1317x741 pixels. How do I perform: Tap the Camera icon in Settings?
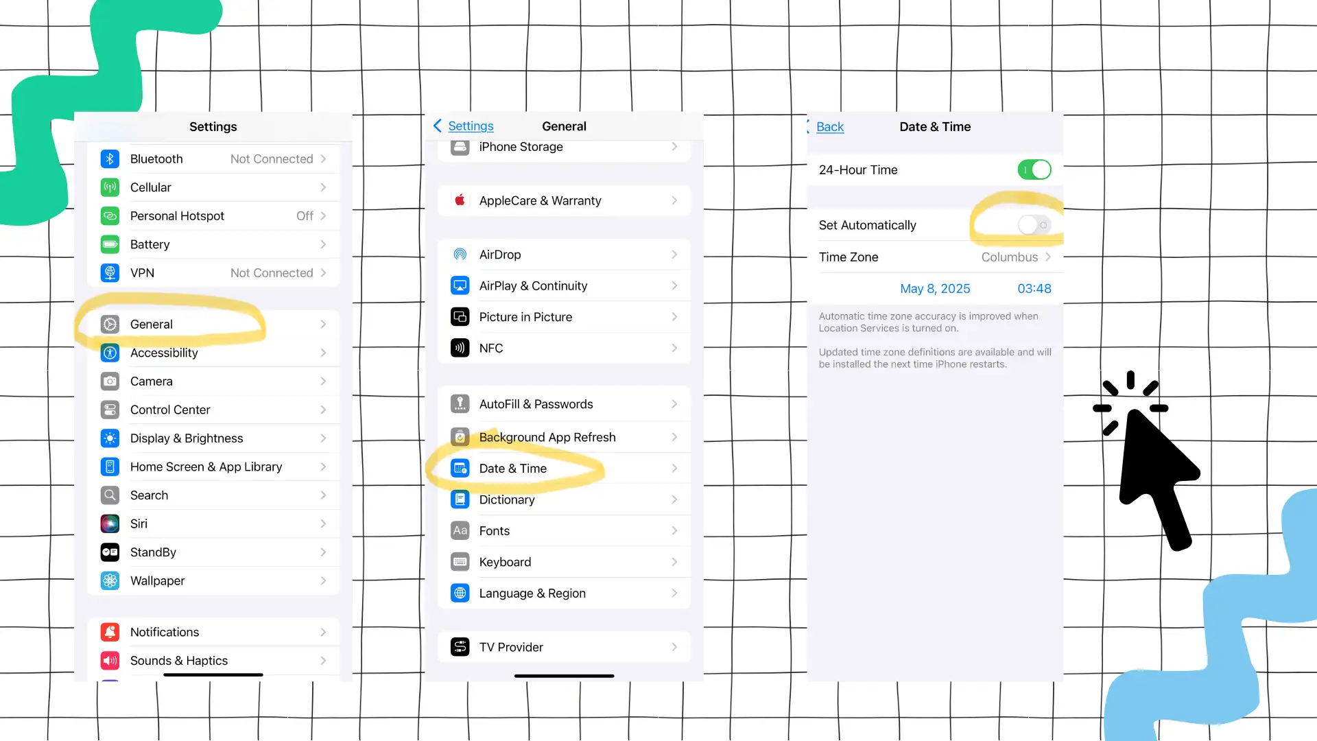(x=110, y=381)
